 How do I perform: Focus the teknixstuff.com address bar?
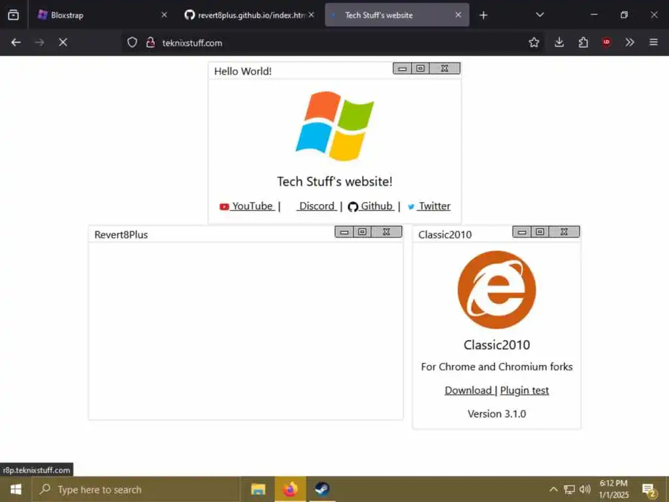(x=333, y=42)
